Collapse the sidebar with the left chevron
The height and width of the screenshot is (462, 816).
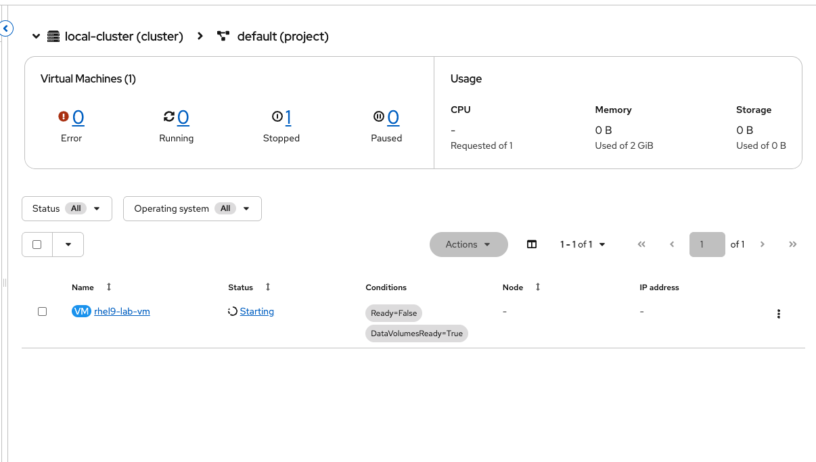coord(6,28)
